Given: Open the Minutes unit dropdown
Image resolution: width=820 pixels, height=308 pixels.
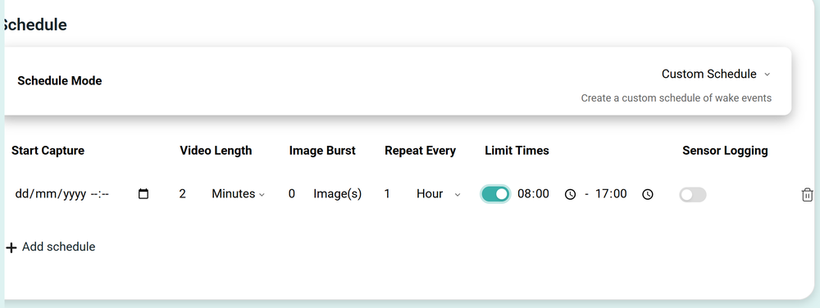Looking at the screenshot, I should point(238,193).
